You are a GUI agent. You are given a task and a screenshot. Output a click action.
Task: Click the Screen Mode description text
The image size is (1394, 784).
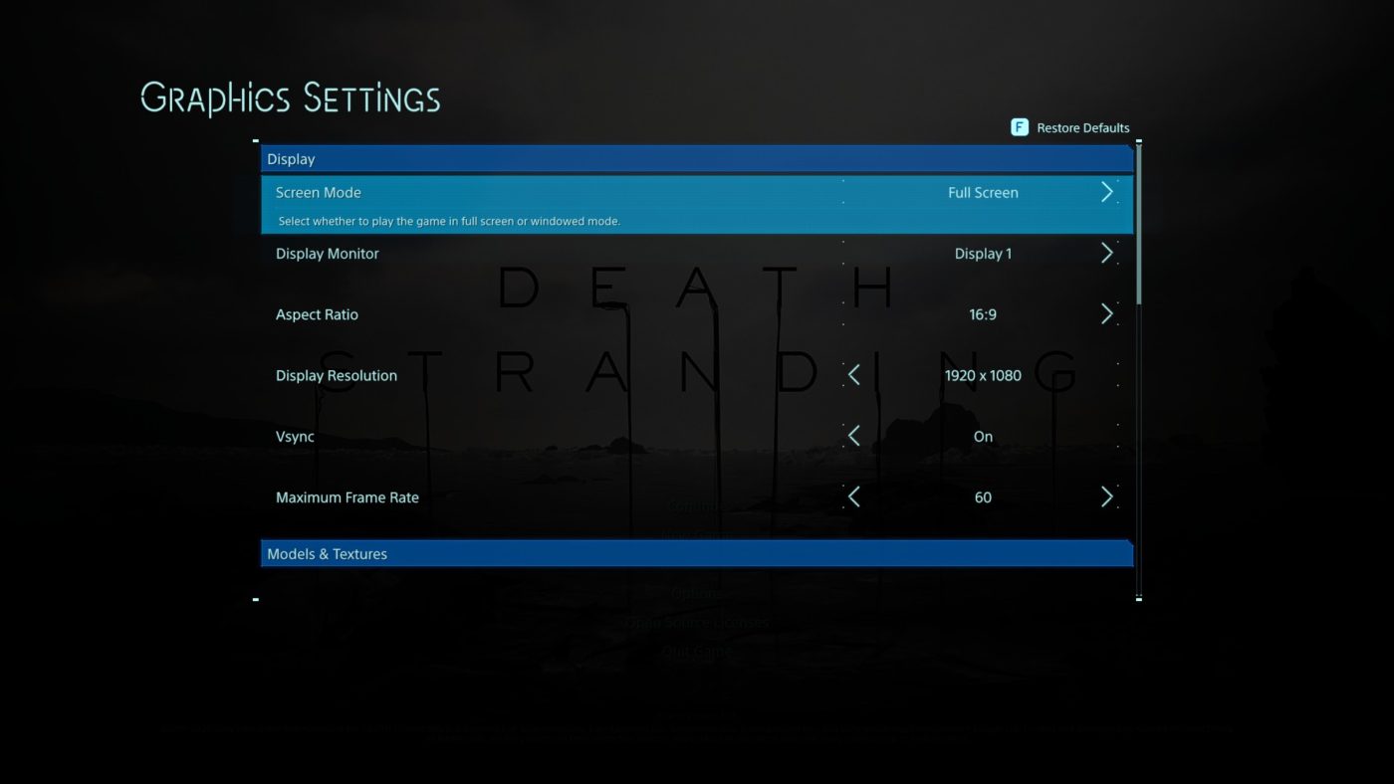pyautogui.click(x=449, y=221)
